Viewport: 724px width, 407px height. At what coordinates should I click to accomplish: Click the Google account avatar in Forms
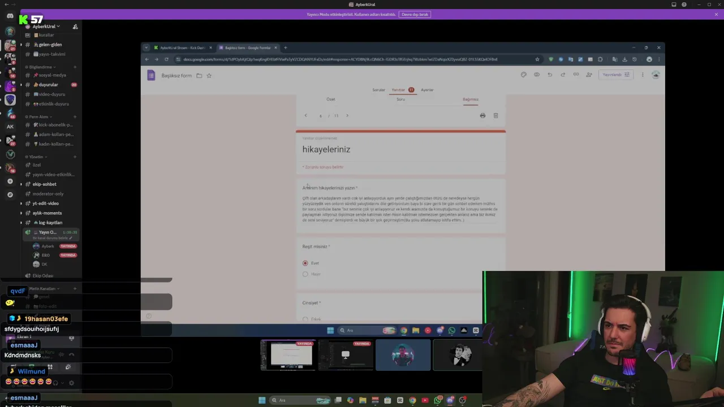click(656, 75)
